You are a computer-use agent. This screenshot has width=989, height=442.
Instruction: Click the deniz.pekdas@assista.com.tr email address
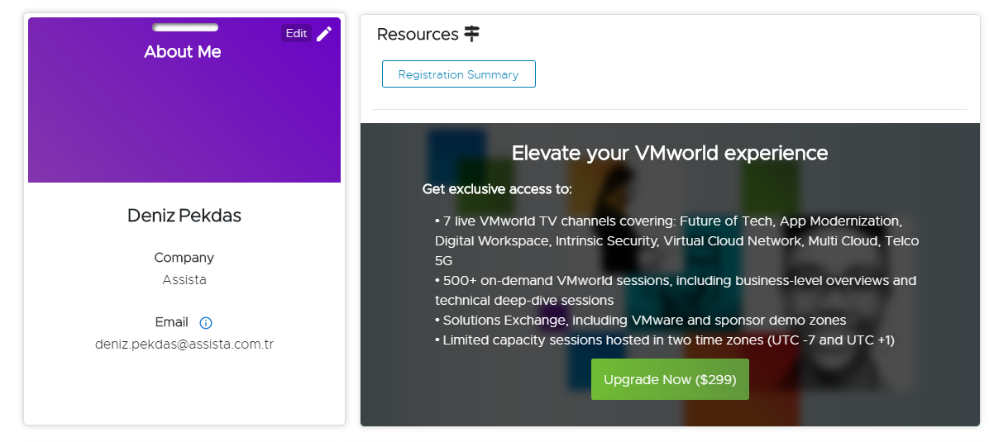click(x=184, y=345)
